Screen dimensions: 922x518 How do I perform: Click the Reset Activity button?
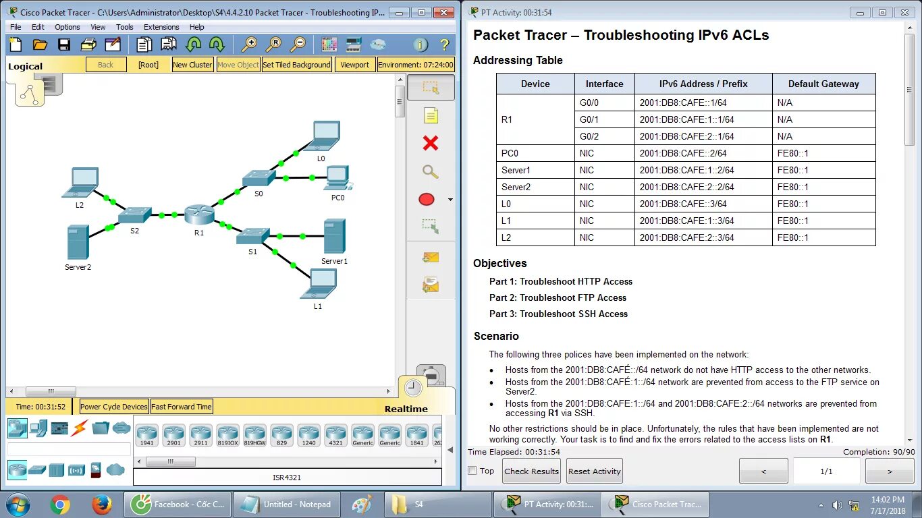point(594,471)
